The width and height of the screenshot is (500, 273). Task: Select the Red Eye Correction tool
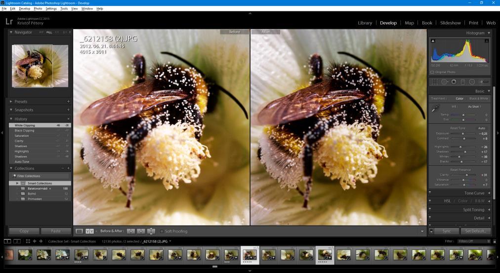454,82
